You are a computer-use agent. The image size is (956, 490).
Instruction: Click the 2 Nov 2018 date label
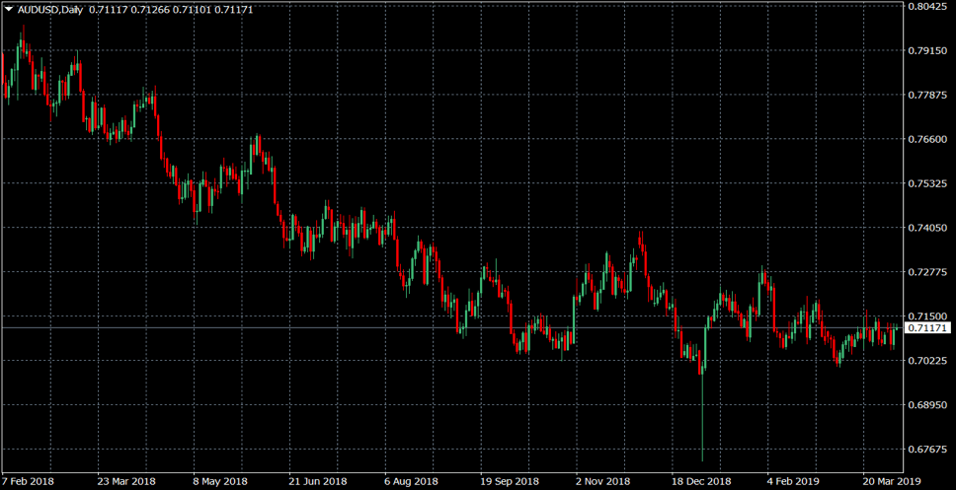point(603,481)
